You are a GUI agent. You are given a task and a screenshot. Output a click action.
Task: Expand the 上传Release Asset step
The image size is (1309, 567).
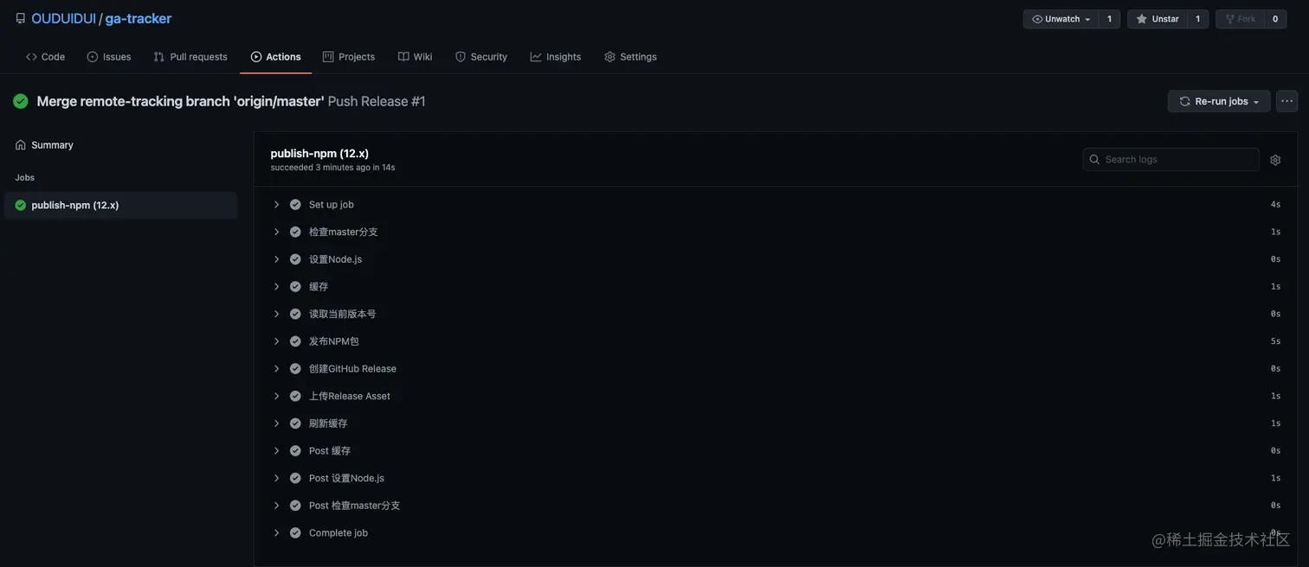[277, 396]
